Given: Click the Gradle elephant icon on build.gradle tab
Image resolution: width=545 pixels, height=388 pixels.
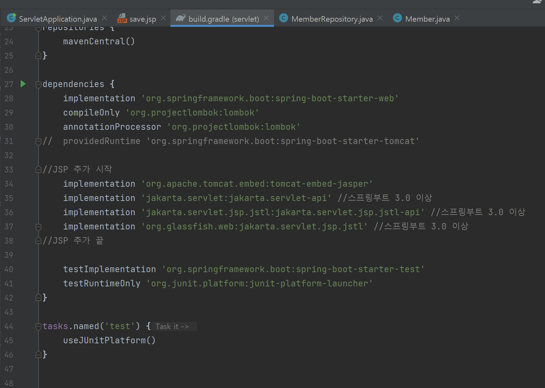Looking at the screenshot, I should (x=180, y=18).
